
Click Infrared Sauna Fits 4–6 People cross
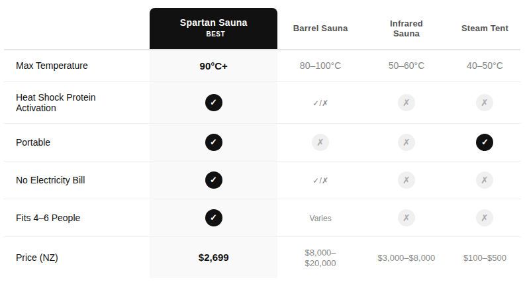406,218
